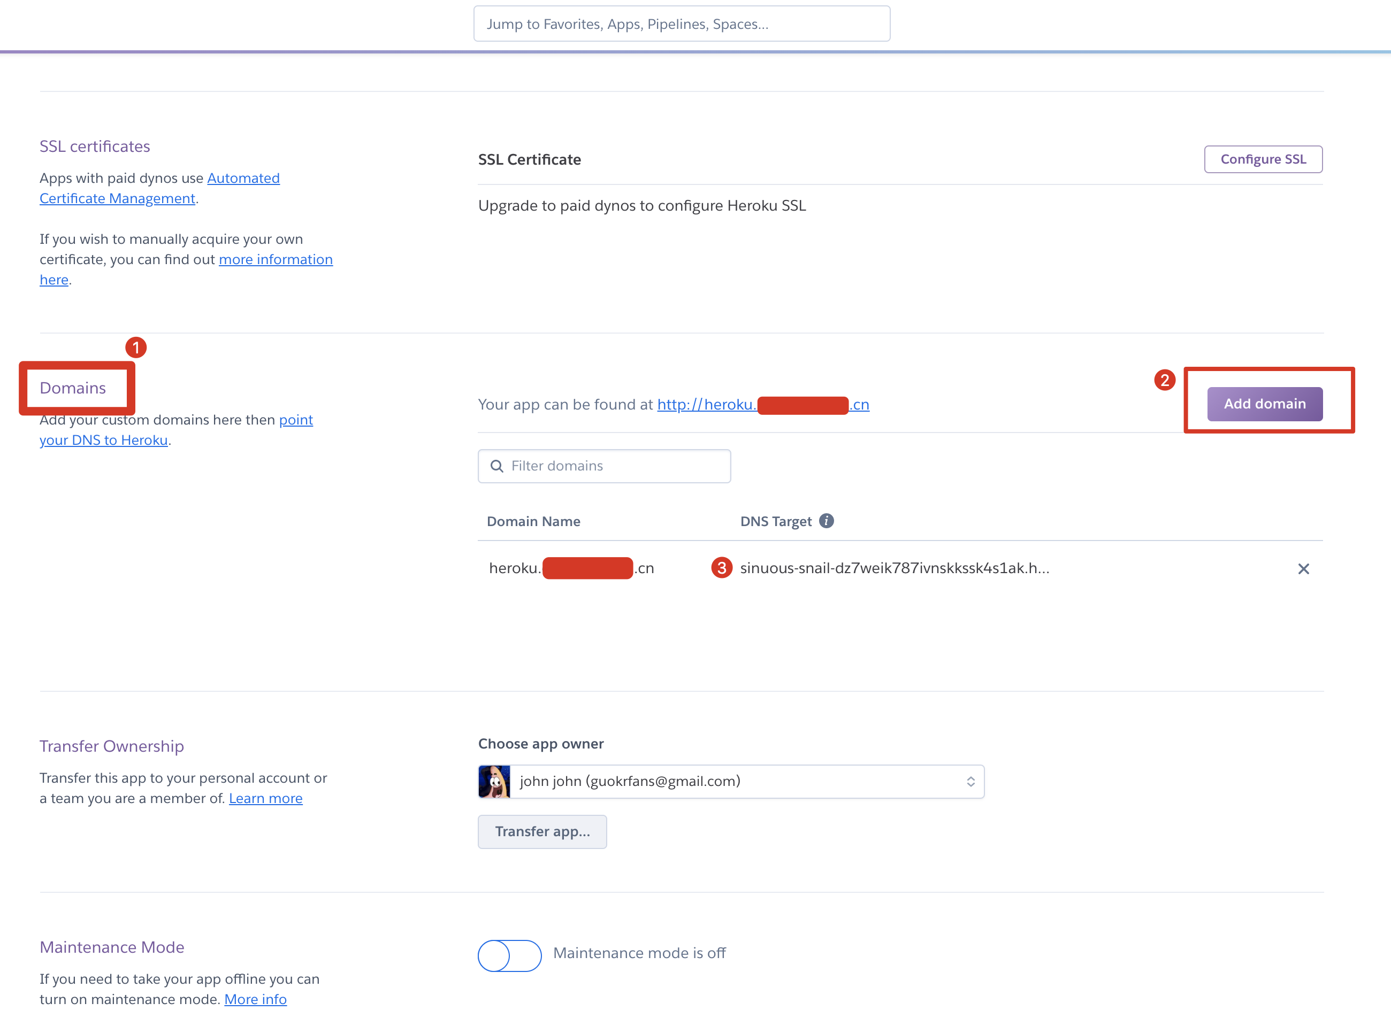This screenshot has height=1034, width=1391.
Task: Follow the more information here link
Action: (x=275, y=259)
